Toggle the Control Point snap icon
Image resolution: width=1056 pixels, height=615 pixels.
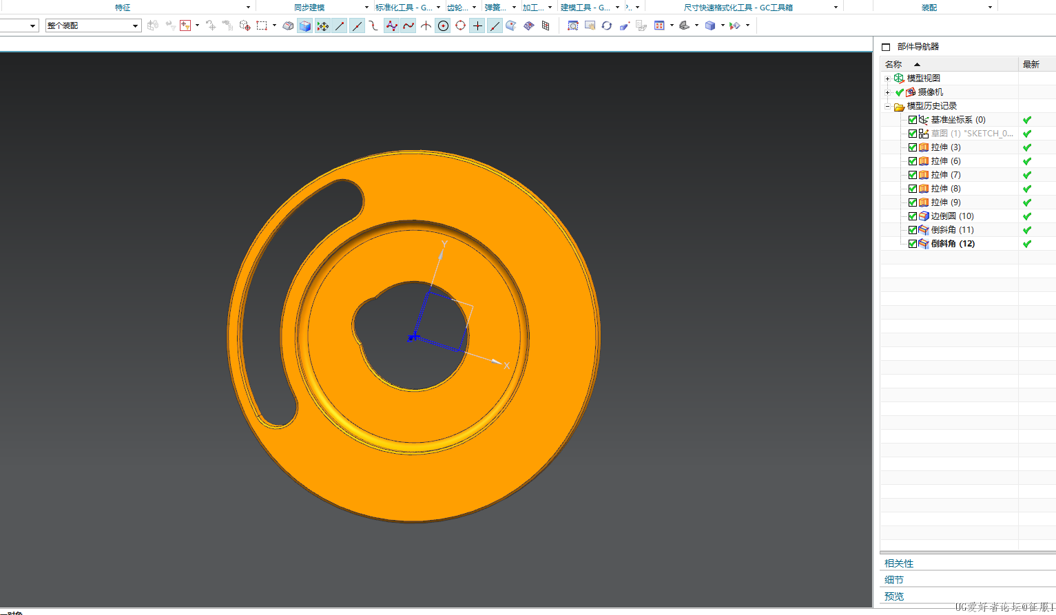pyautogui.click(x=374, y=25)
